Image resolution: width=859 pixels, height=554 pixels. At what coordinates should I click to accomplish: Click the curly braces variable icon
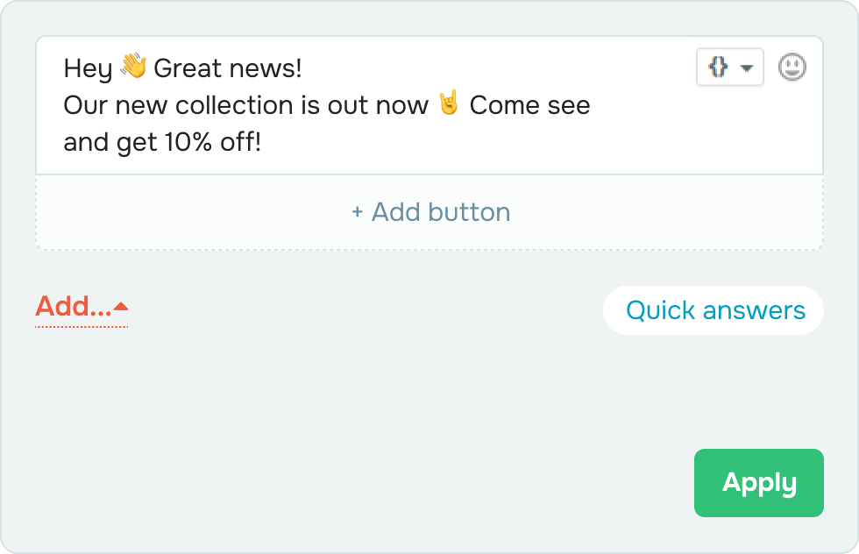pos(718,67)
